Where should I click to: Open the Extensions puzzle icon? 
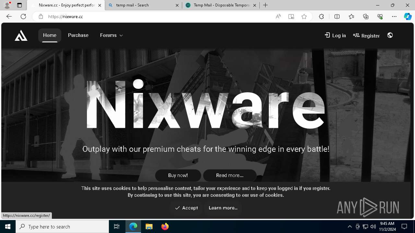[321, 17]
